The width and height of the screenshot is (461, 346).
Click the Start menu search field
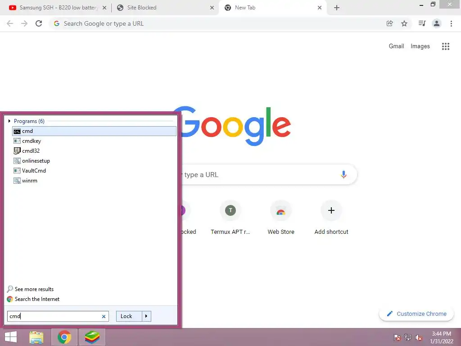58,316
